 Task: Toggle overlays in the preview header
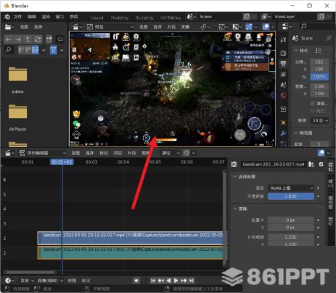[x=266, y=27]
